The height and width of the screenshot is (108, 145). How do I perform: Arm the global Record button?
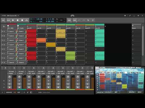(x=22, y=20)
